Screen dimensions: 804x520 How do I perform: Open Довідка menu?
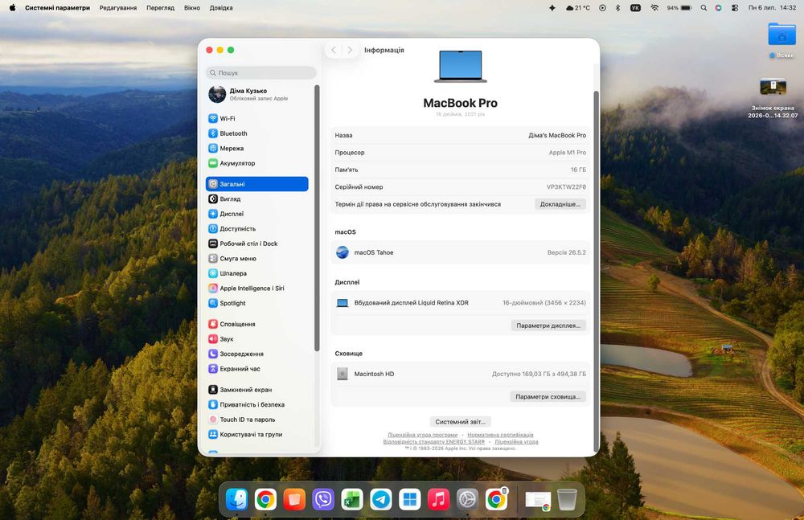221,8
